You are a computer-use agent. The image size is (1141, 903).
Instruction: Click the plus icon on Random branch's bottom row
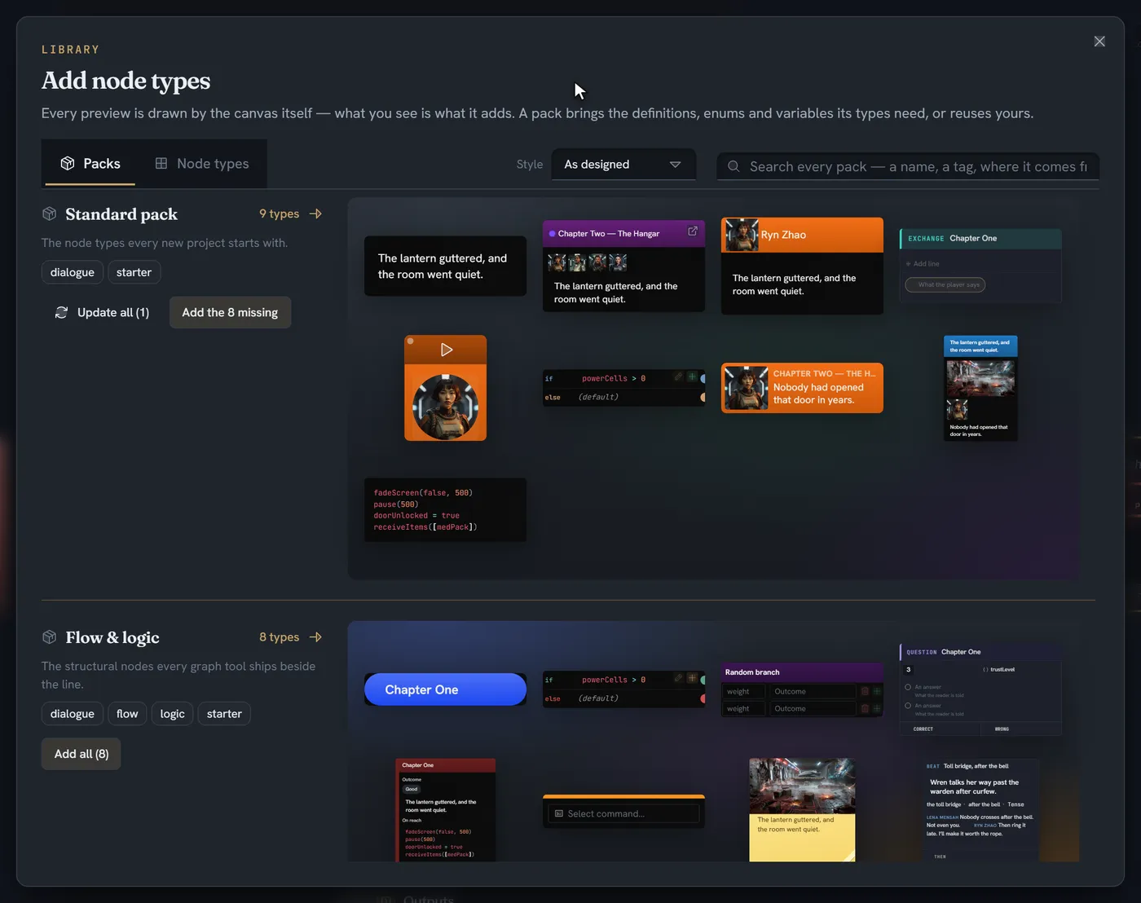[877, 708]
